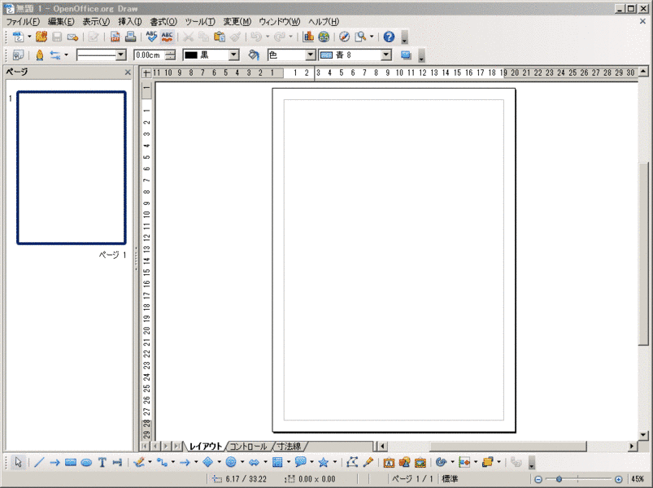Switch to the コントロール layer tab
Viewport: 653px width, 488px height.
248,447
